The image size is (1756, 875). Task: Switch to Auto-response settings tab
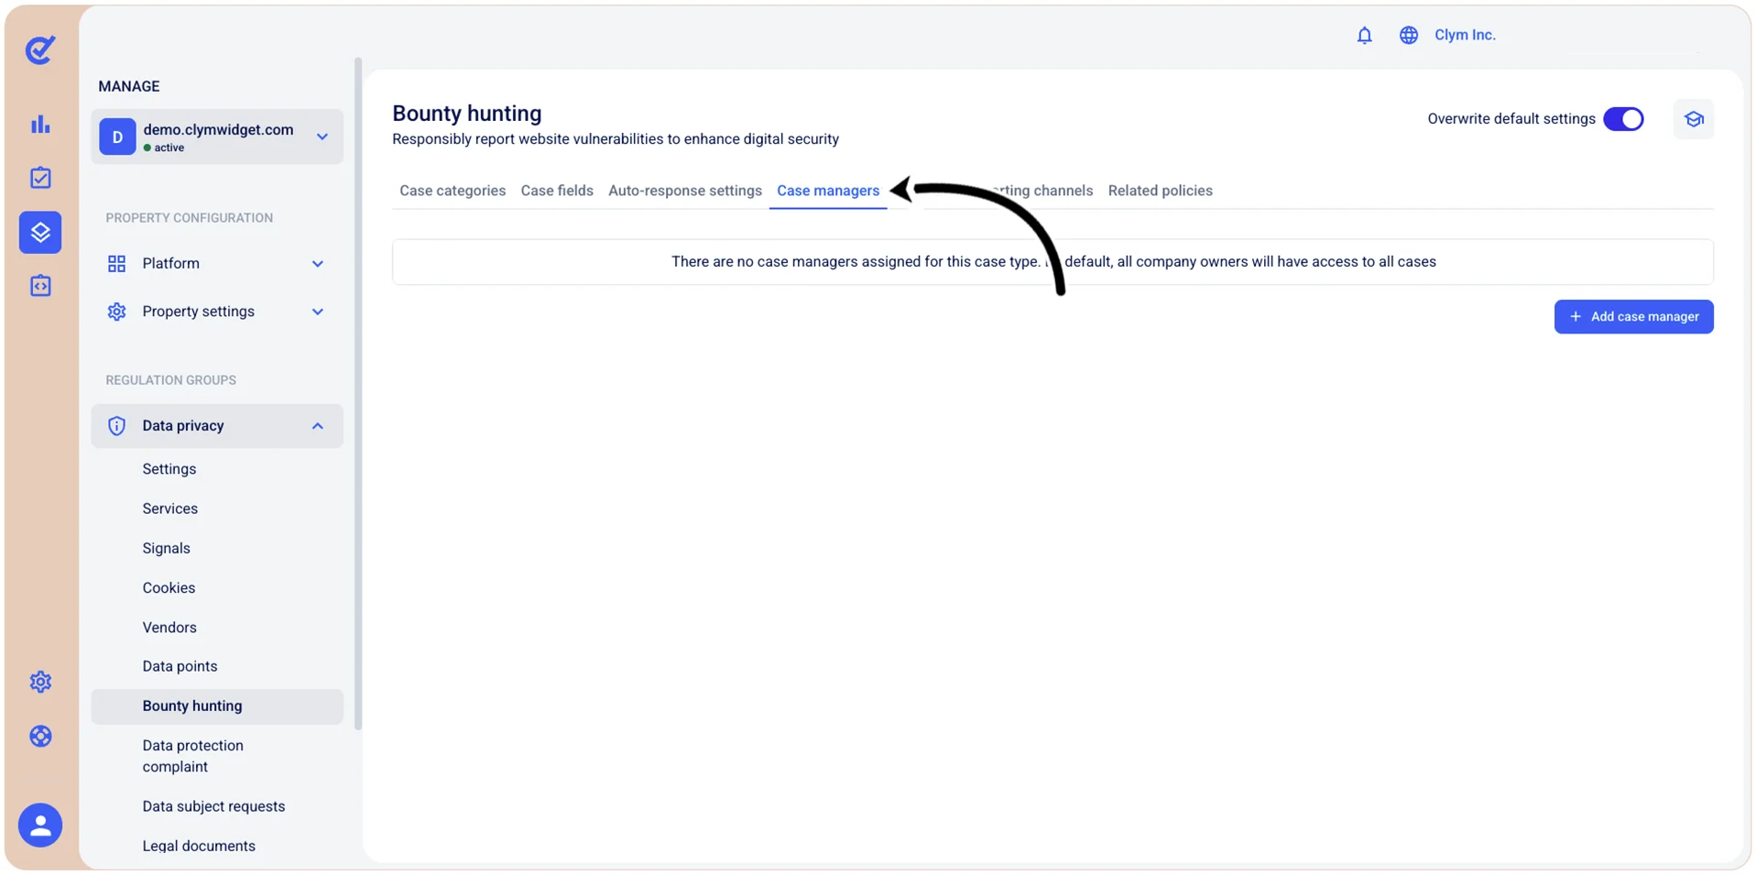[x=685, y=191]
